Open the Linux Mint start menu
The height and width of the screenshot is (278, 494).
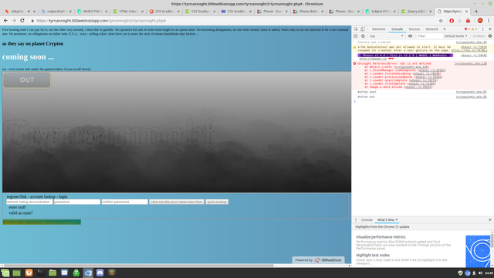pos(5,273)
